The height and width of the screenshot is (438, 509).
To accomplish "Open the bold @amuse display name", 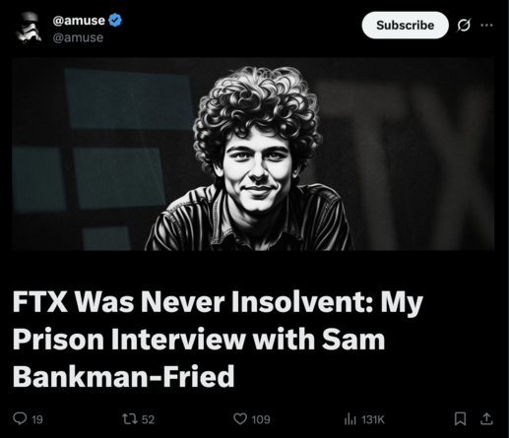I will [79, 21].
